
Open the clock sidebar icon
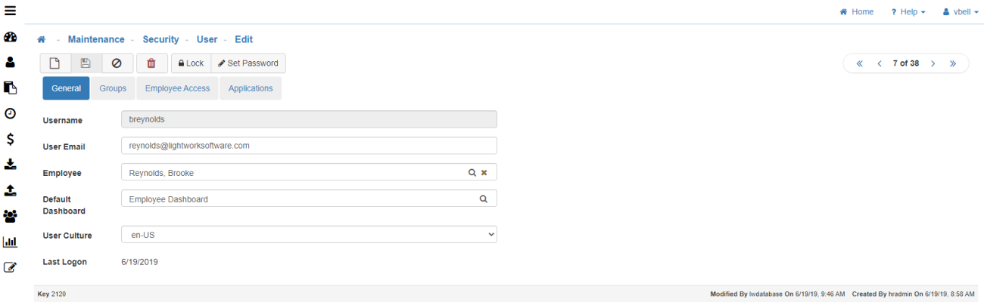click(11, 113)
